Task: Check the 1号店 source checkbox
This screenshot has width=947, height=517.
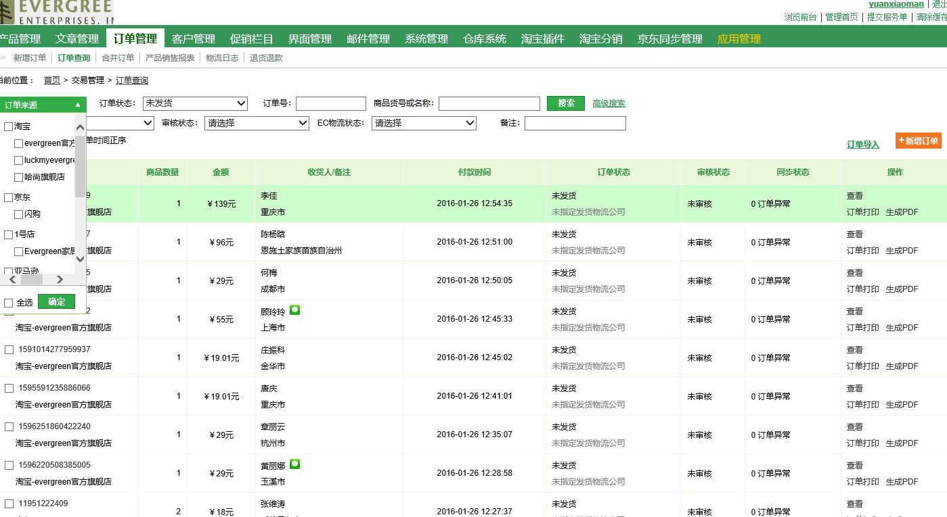Action: [x=8, y=235]
